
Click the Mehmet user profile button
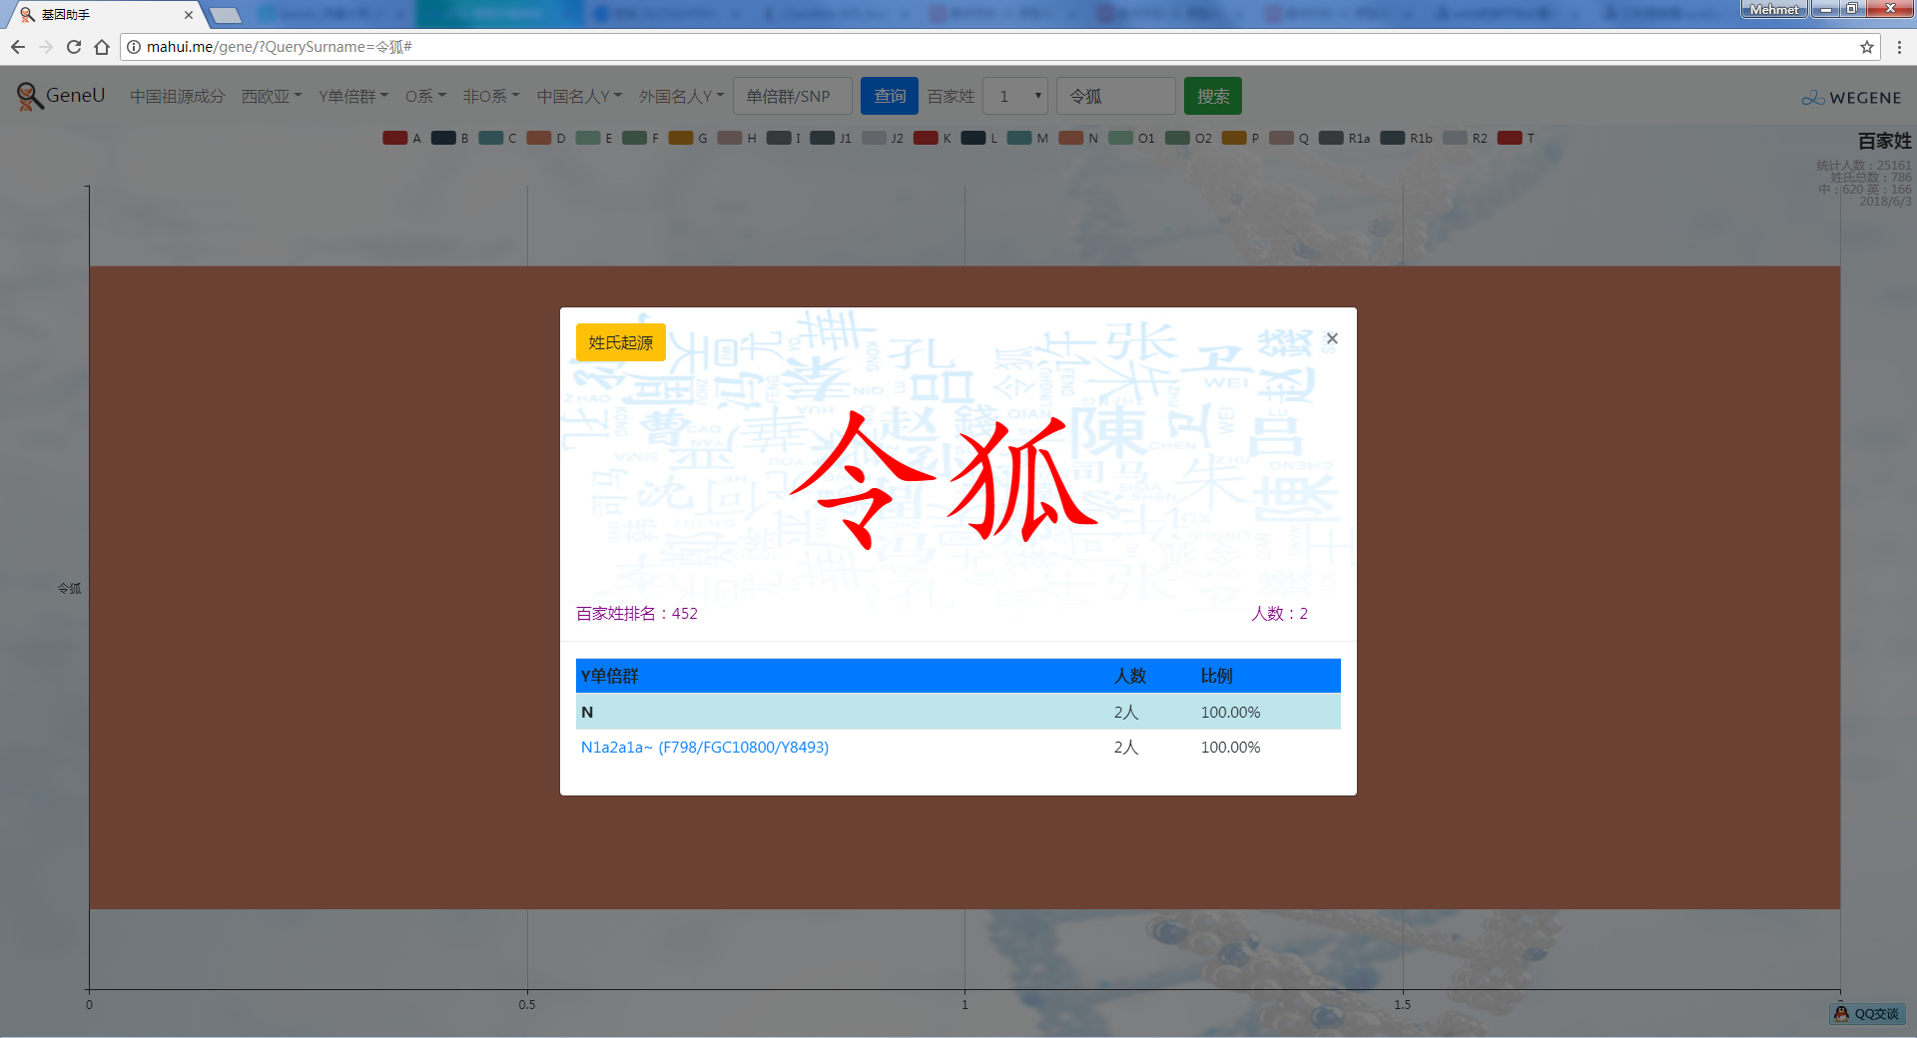(x=1774, y=9)
